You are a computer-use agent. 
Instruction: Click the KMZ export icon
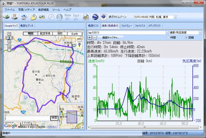103,17
